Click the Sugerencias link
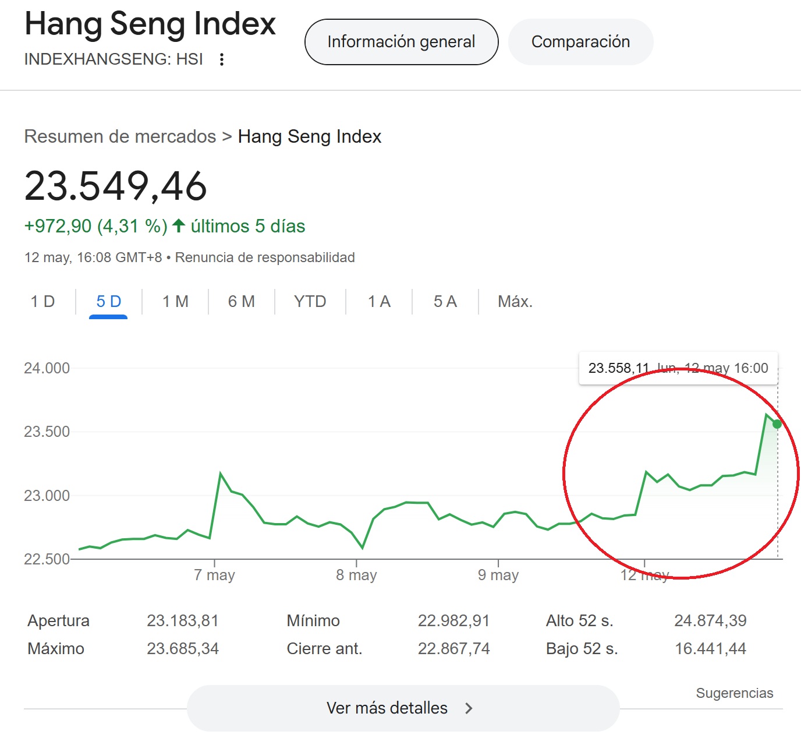This screenshot has height=745, width=801. 734,693
